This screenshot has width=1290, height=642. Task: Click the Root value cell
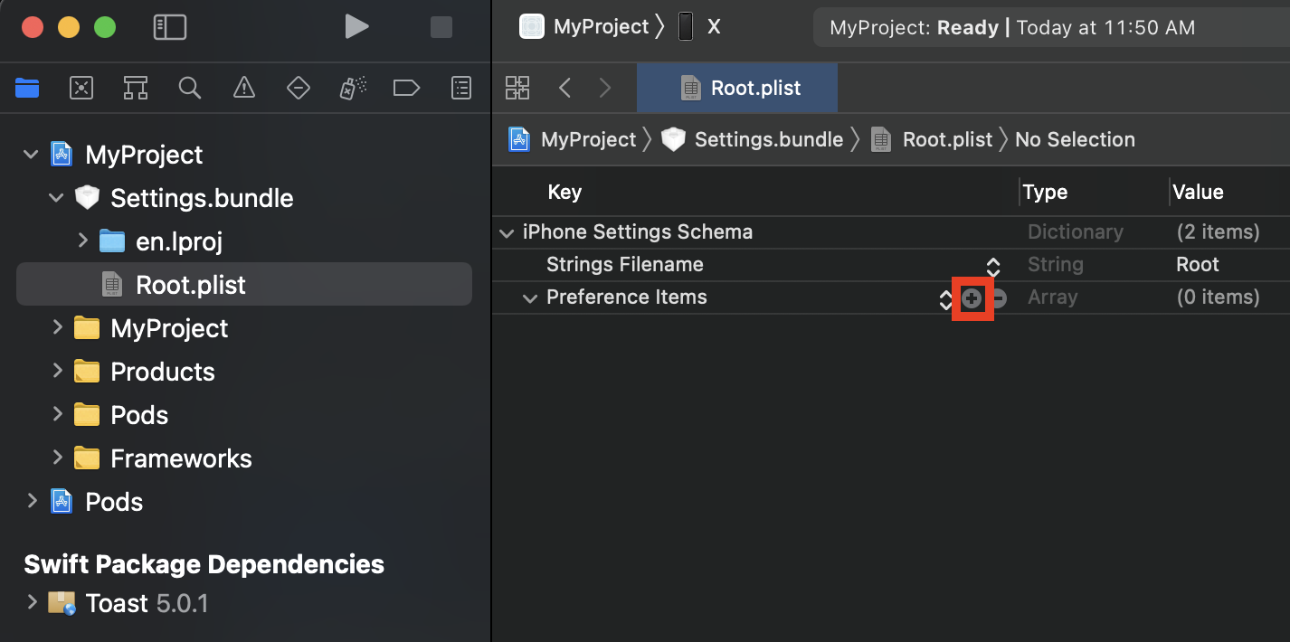pos(1198,265)
